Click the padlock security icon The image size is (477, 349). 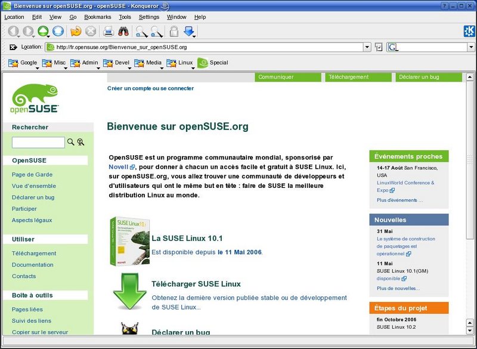[174, 31]
